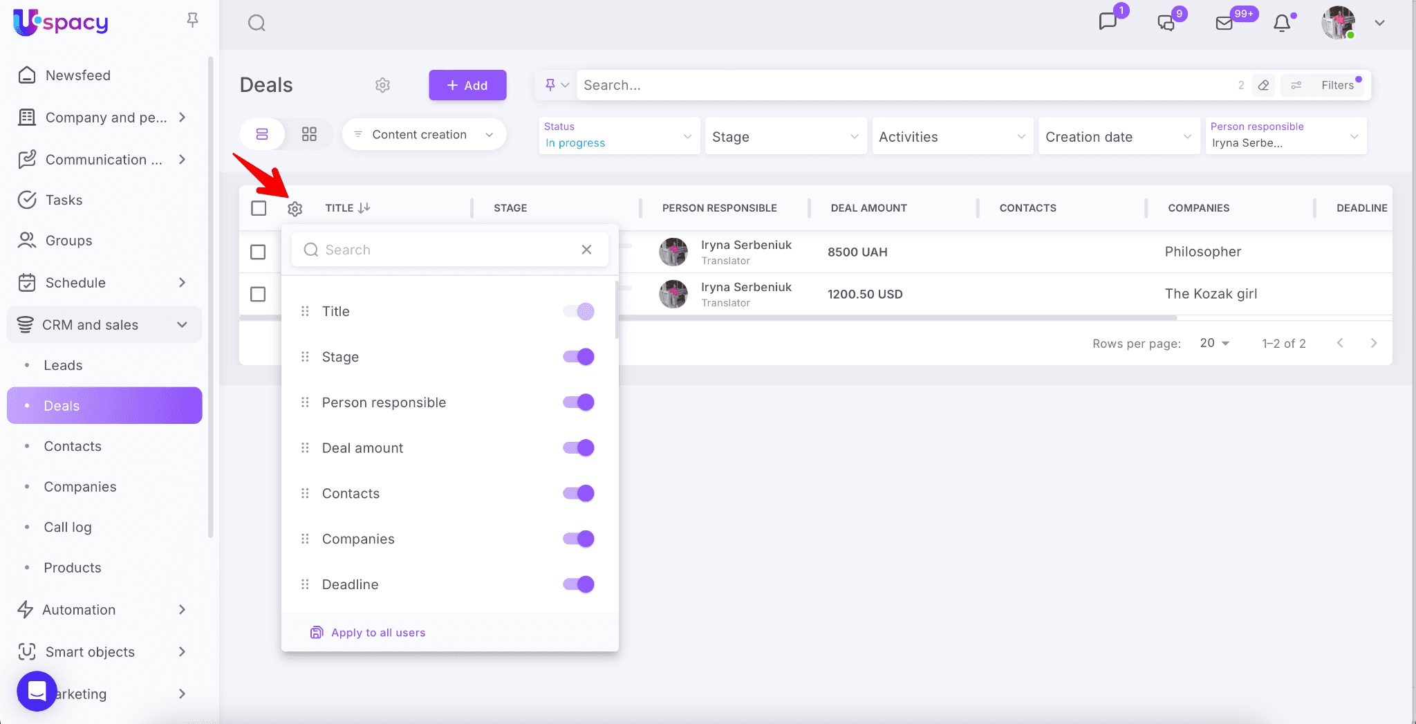1416x724 pixels.
Task: Click the Deals page settings gear
Action: 382,85
